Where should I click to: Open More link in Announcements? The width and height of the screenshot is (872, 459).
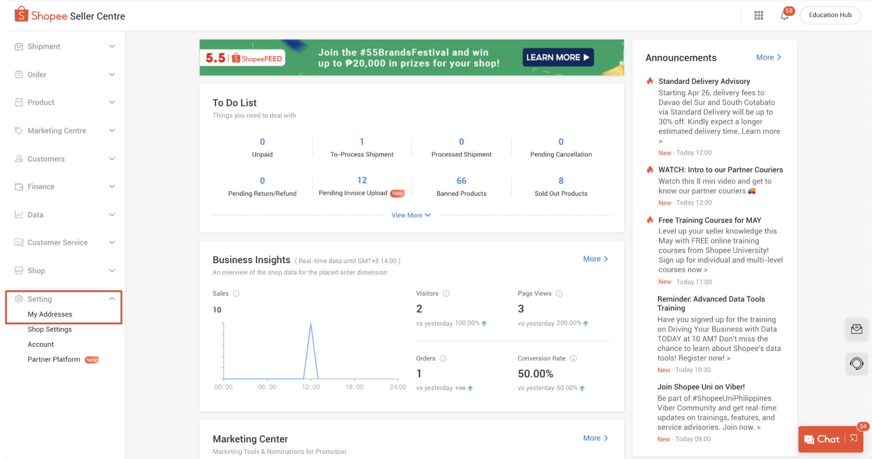point(768,57)
